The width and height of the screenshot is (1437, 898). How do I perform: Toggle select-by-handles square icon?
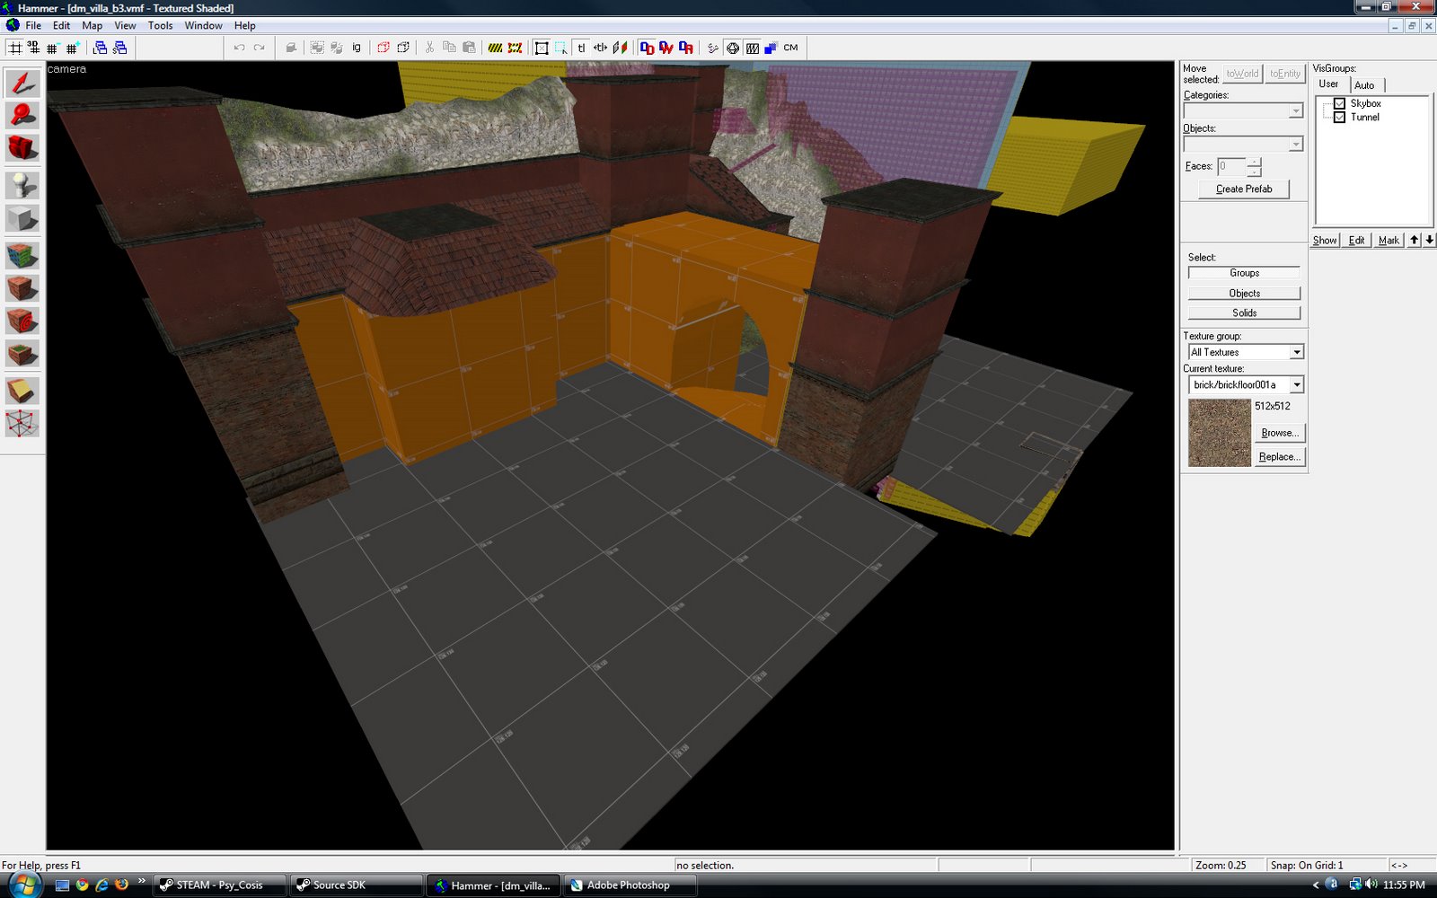pyautogui.click(x=542, y=48)
